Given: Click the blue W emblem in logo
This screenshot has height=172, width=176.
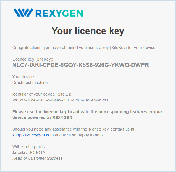Looking at the screenshot, I should click(23, 13).
